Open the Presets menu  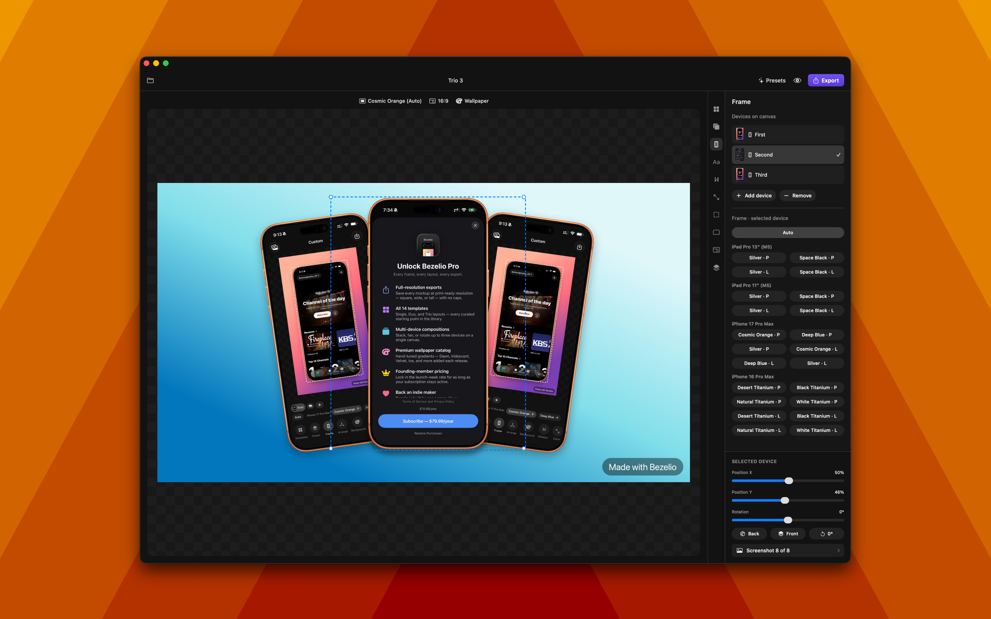tap(772, 81)
